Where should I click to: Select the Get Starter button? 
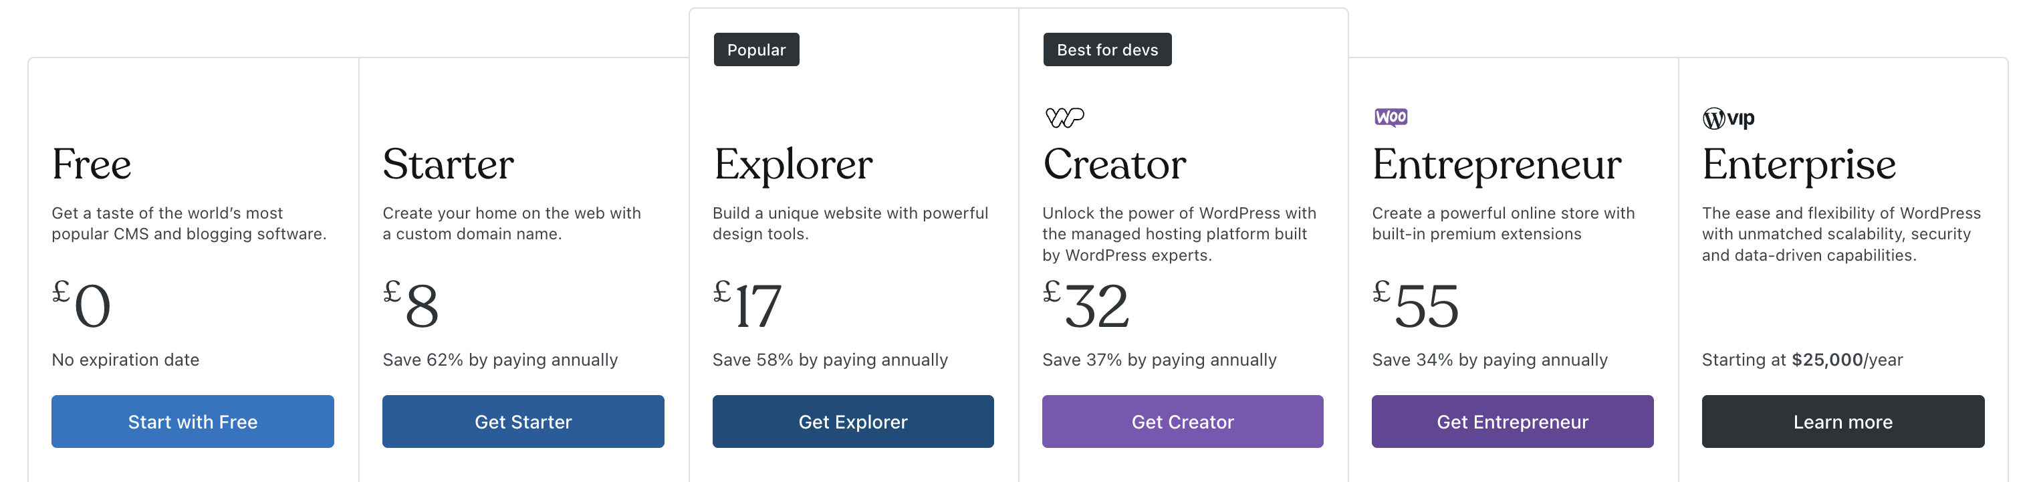point(523,421)
